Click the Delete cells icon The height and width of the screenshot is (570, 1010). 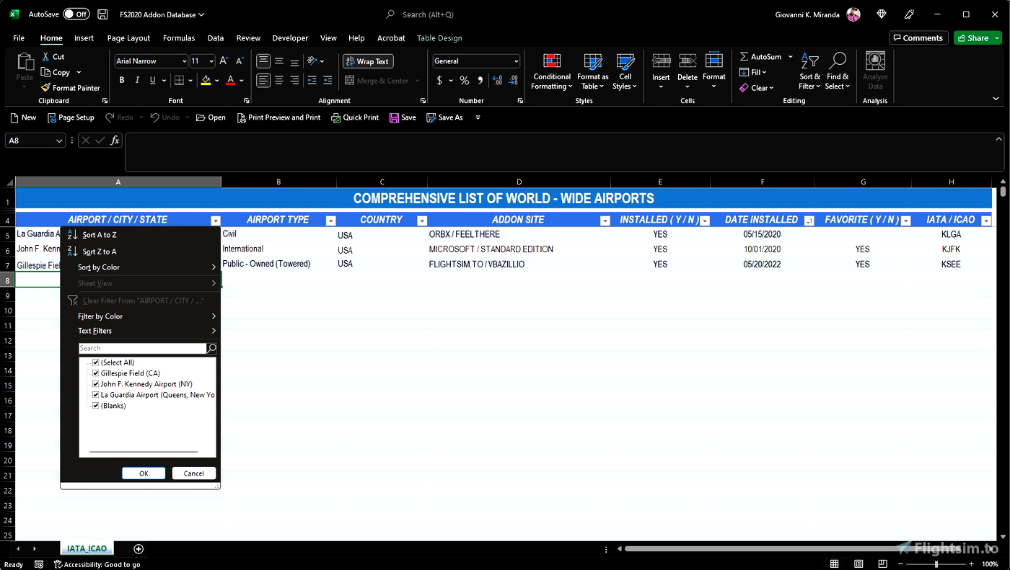(688, 71)
